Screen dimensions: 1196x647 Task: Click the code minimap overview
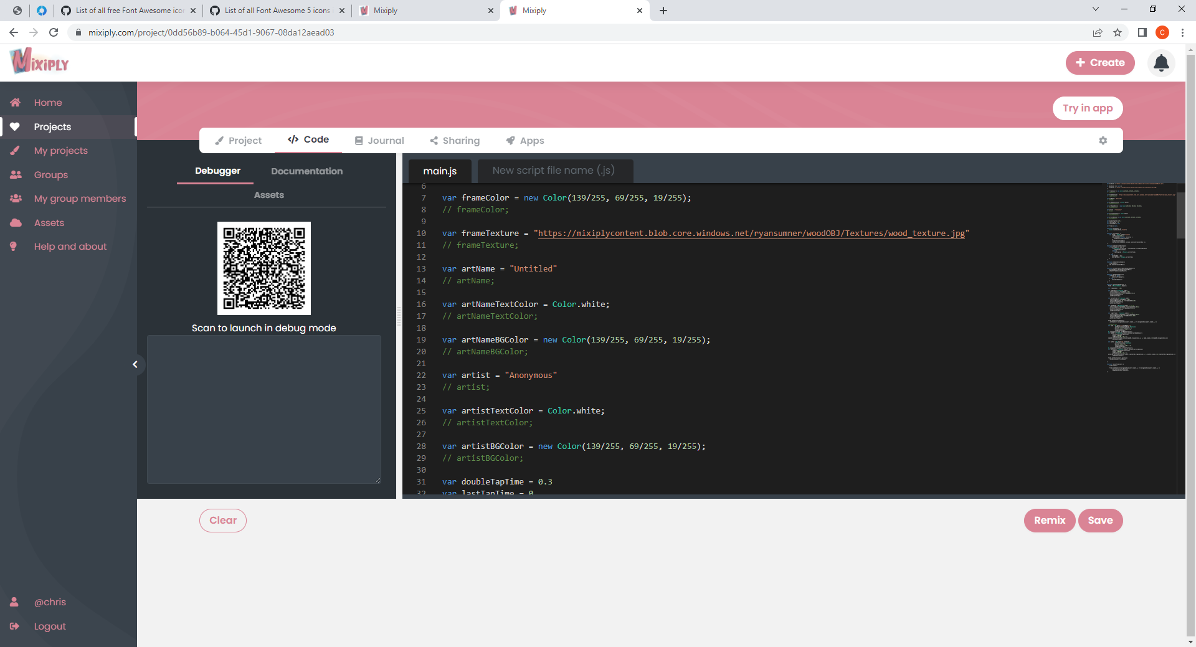[1141, 278]
